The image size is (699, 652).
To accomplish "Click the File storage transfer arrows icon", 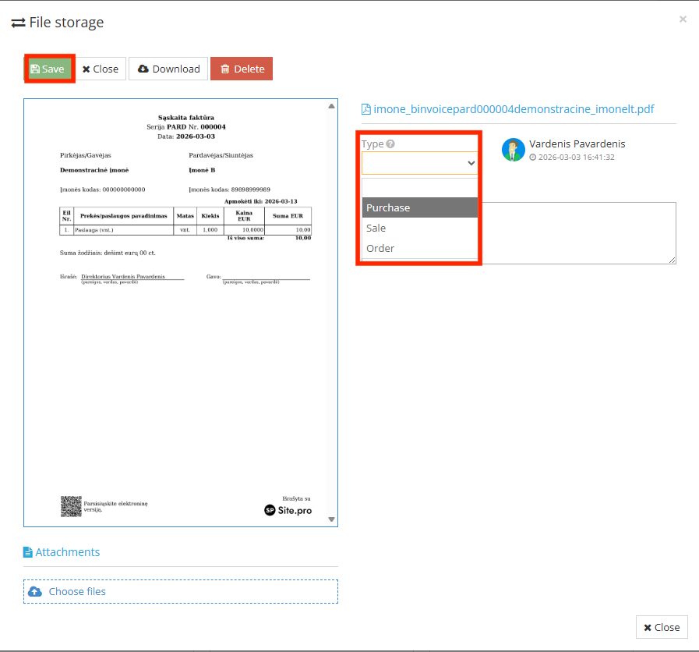I will click(17, 22).
